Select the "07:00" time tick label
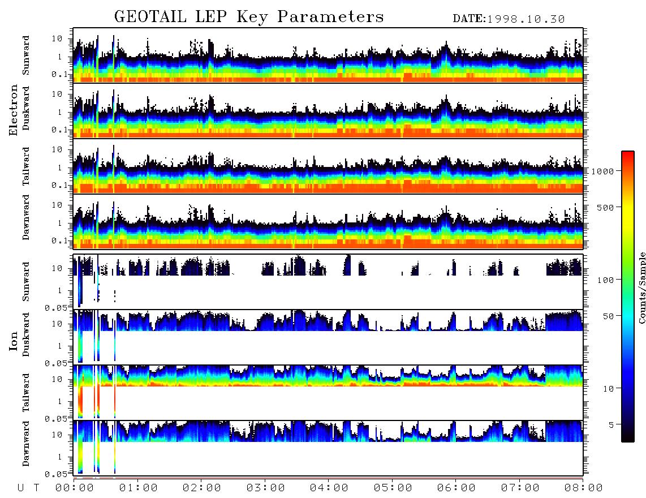The height and width of the screenshot is (498, 646). point(520,488)
